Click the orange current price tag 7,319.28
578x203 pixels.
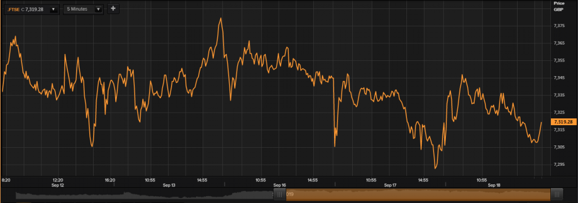[x=564, y=122]
